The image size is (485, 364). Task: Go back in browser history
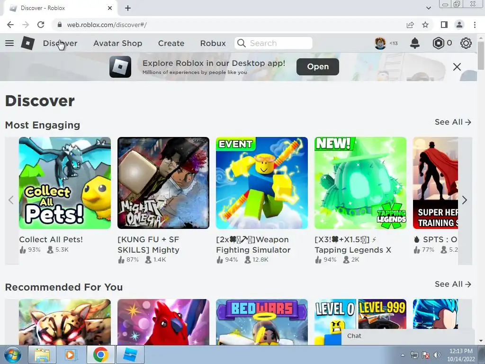[10, 25]
